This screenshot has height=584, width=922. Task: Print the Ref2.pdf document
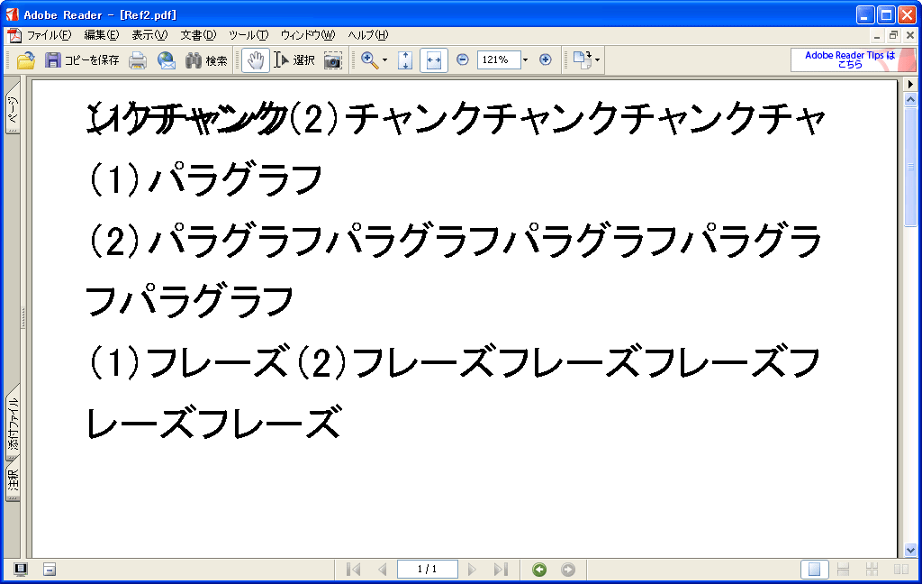pyautogui.click(x=136, y=59)
